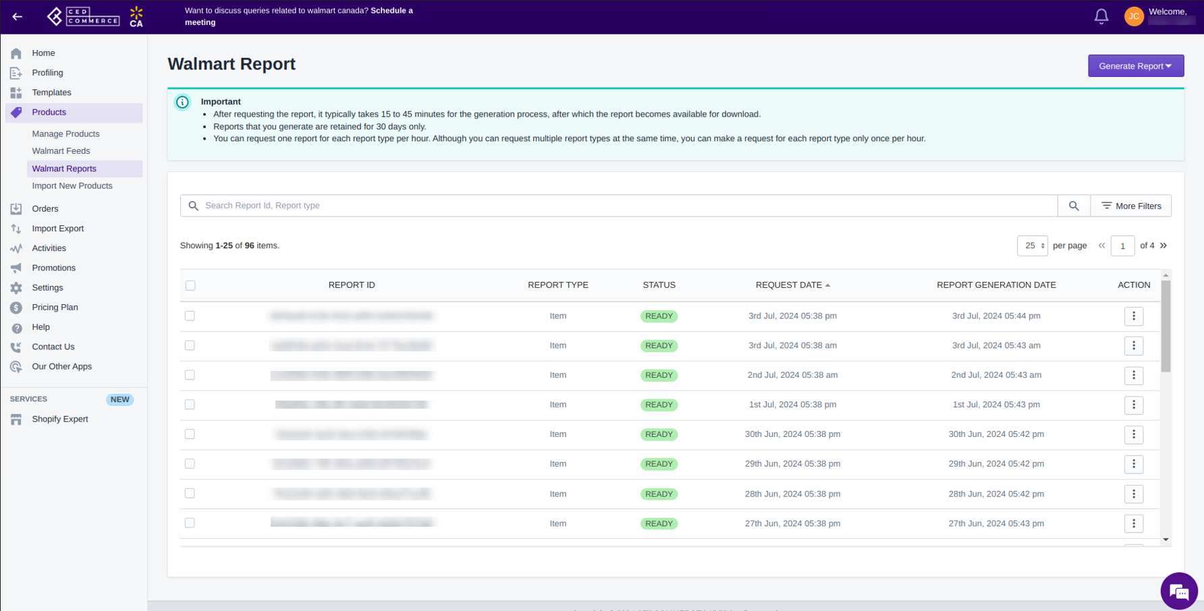Toggle the select-all header checkbox
The width and height of the screenshot is (1204, 611).
[190, 285]
